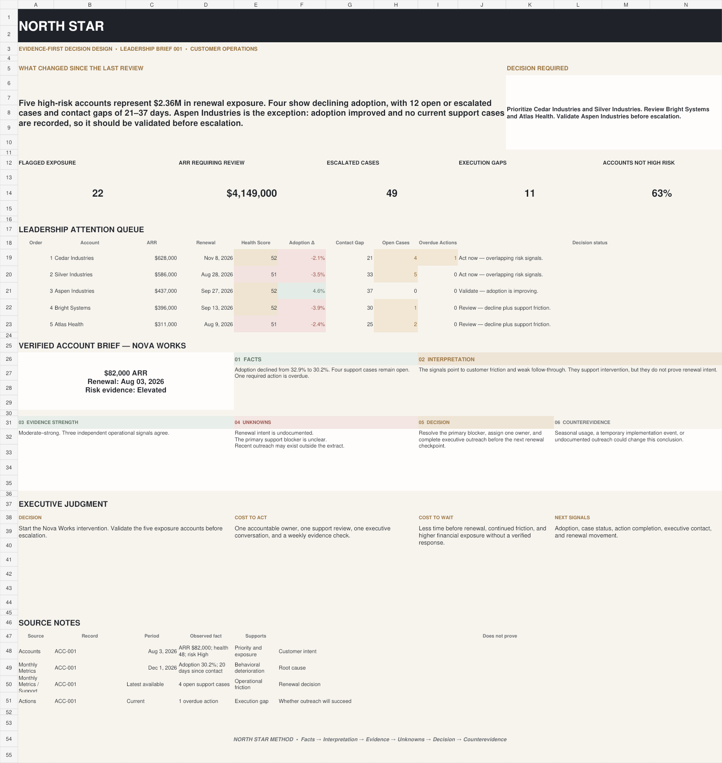The width and height of the screenshot is (722, 763).
Task: Click the Escalated Cases value 49
Action: point(392,193)
